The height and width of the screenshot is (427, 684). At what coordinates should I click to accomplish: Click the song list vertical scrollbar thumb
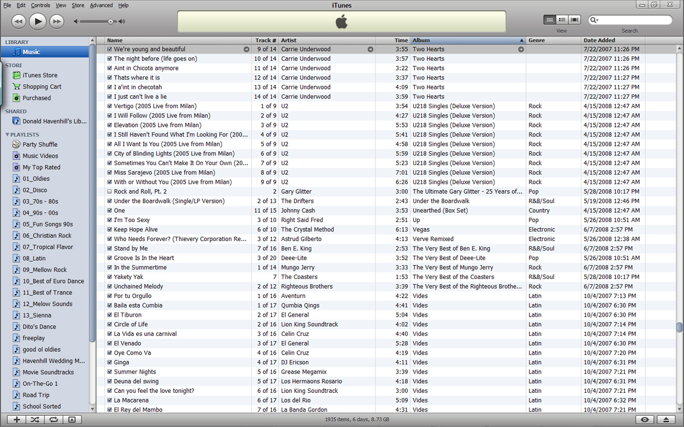679,327
